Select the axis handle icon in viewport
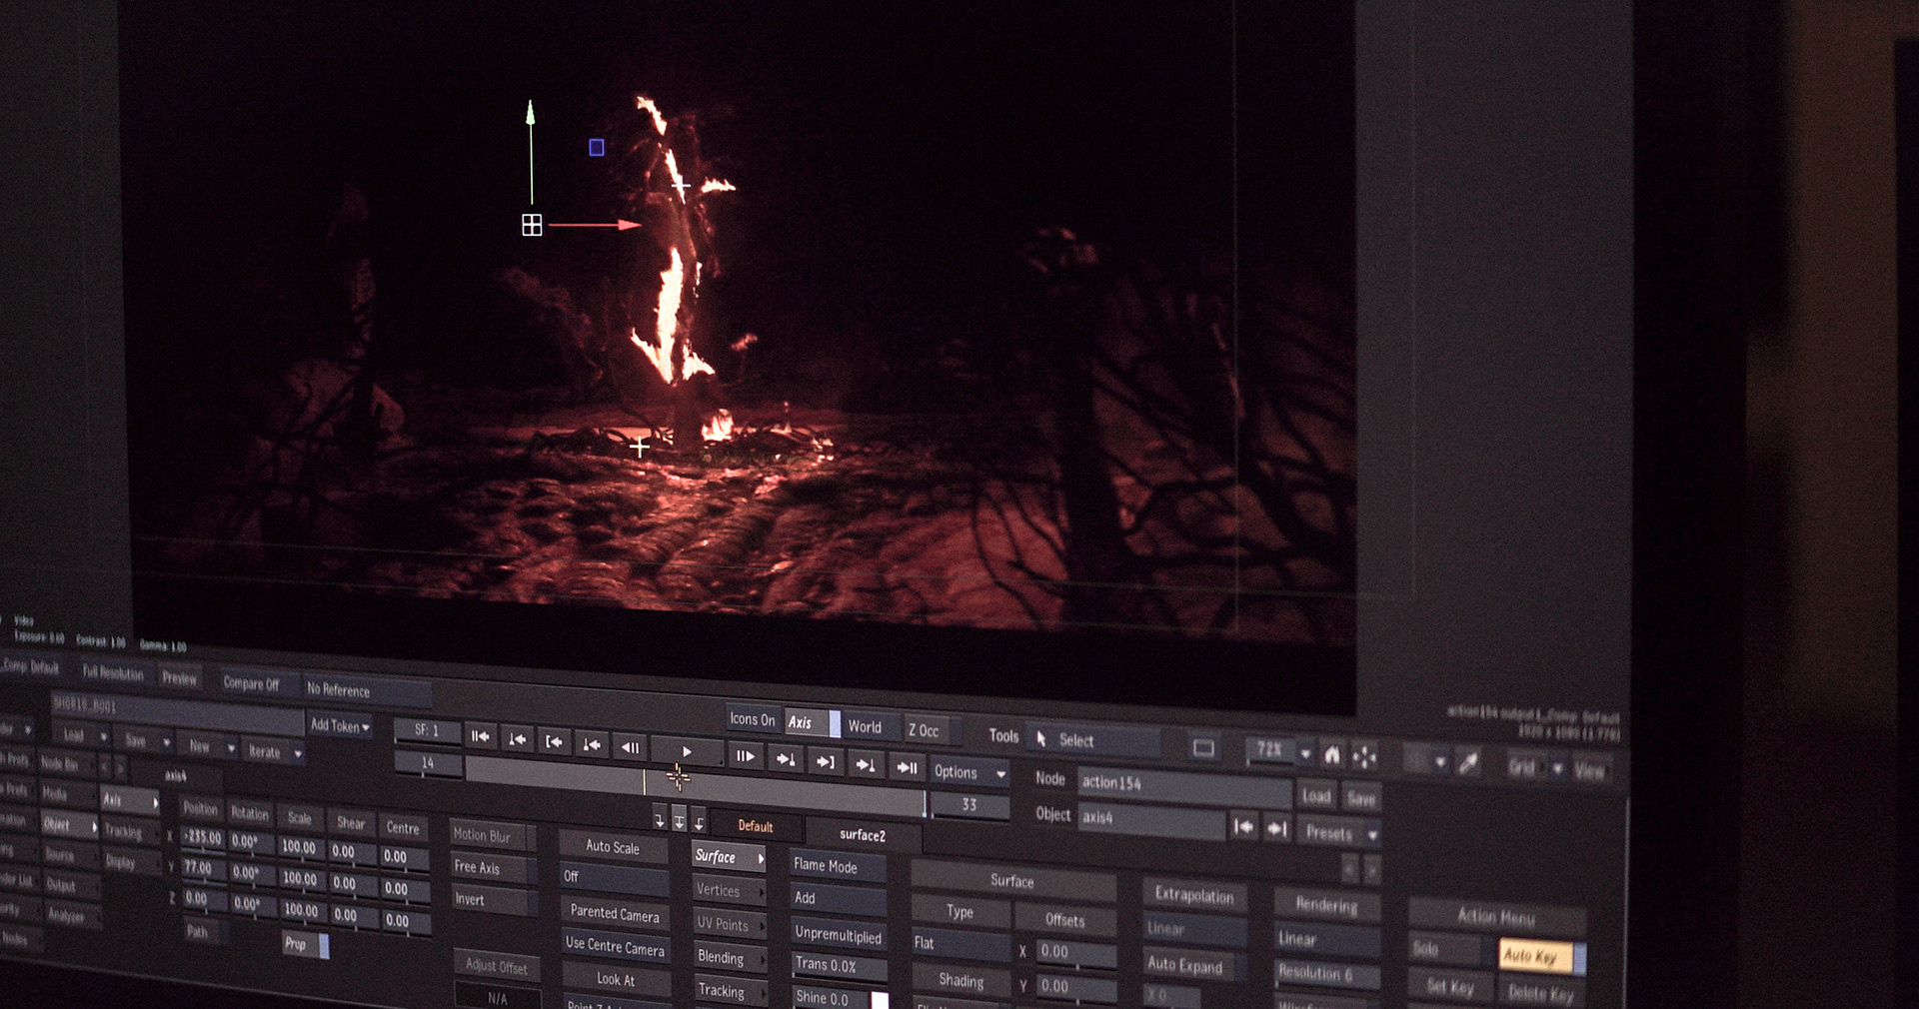The image size is (1919, 1009). pos(532,226)
